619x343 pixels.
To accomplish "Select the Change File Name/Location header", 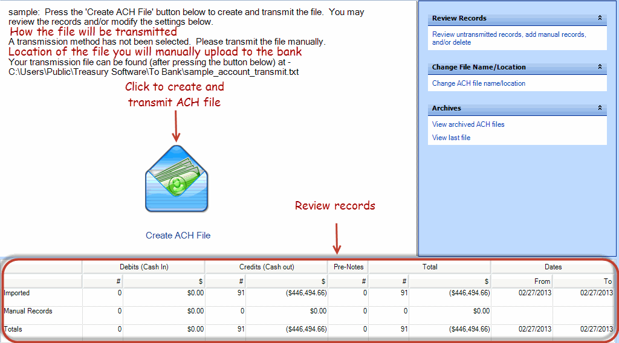I will 517,68.
